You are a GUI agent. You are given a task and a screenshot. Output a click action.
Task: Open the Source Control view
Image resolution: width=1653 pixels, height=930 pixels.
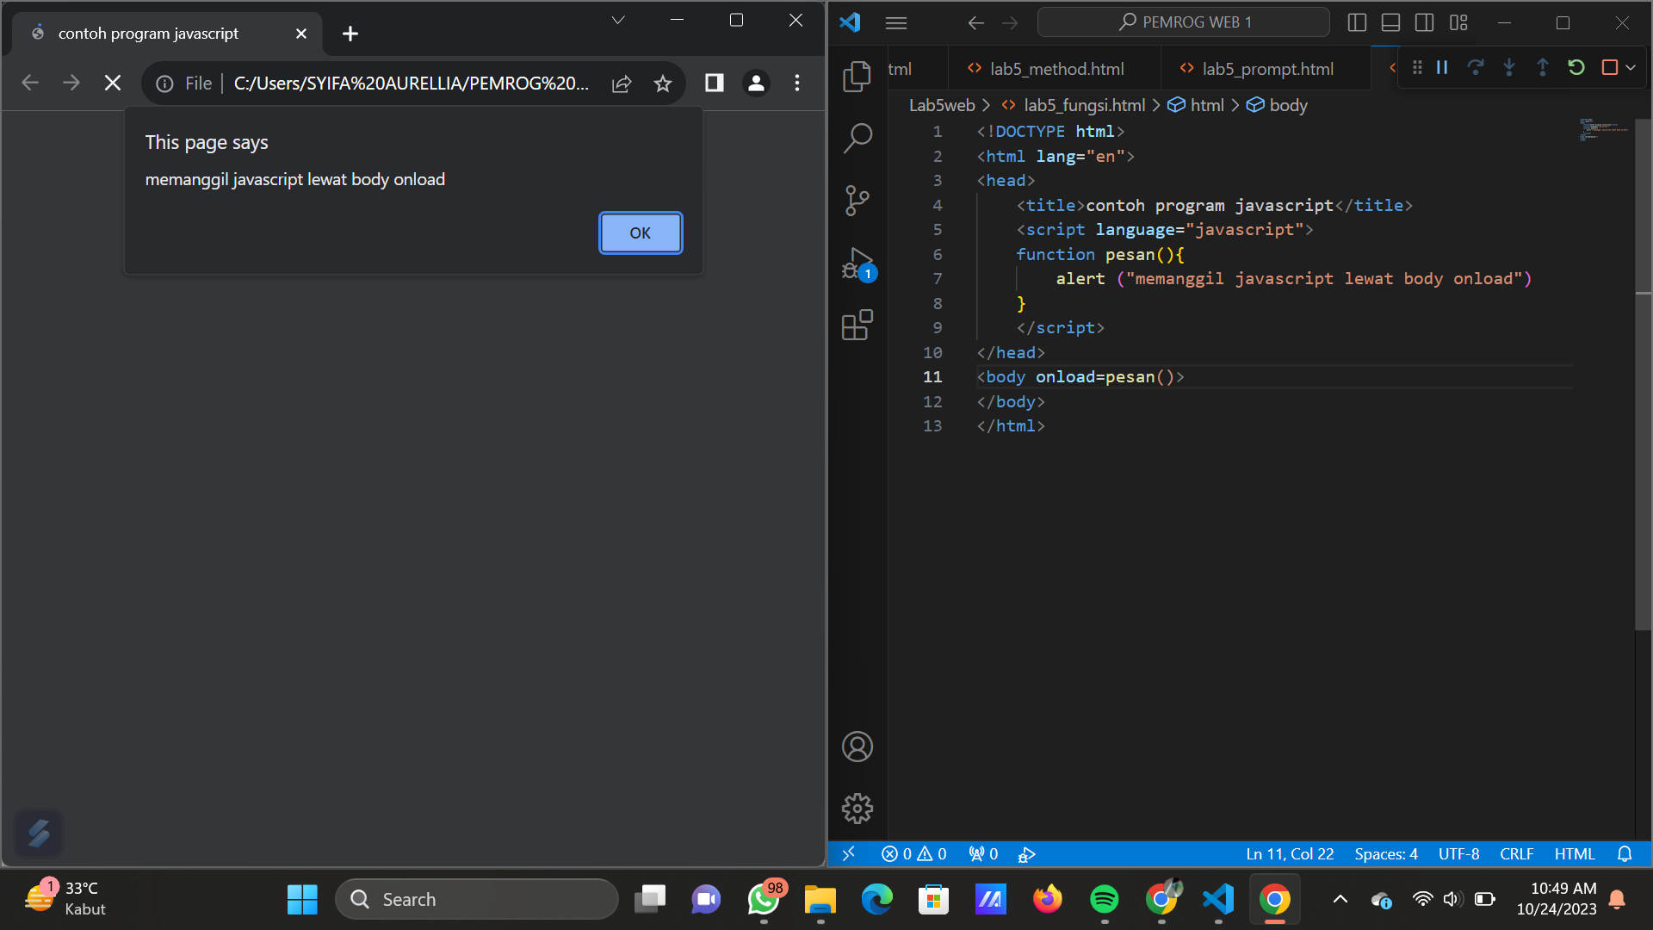[857, 200]
